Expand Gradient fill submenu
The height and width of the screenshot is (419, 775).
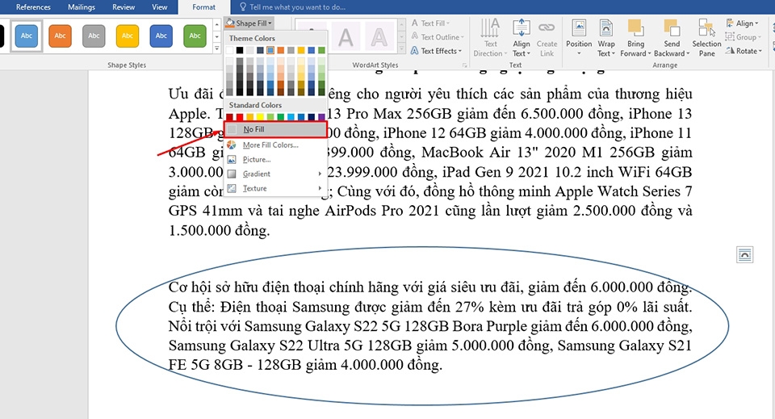click(275, 174)
